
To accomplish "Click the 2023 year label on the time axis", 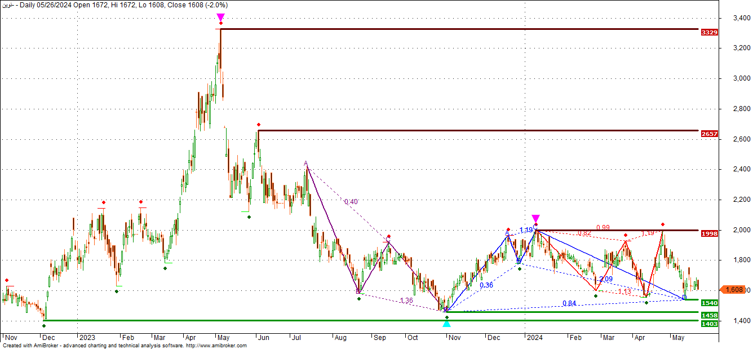I will tap(87, 337).
